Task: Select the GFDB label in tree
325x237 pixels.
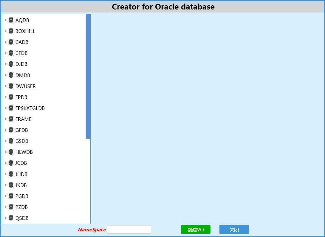Action: [22, 130]
